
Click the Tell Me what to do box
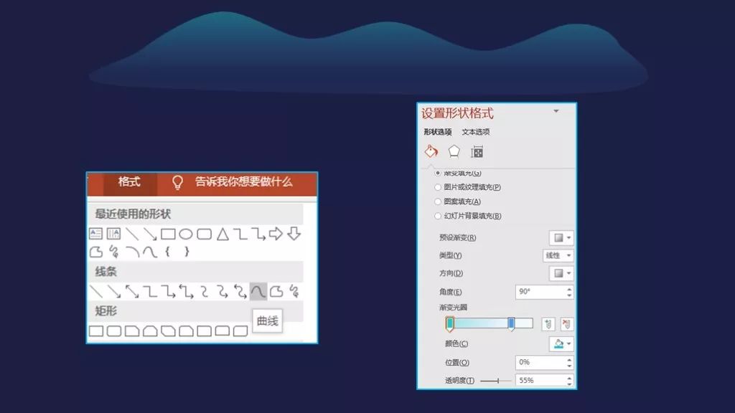[x=243, y=182]
